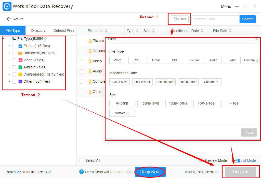The height and width of the screenshot is (178, 261).
Task: Tick the Select All checkbox
Action: pos(81,160)
